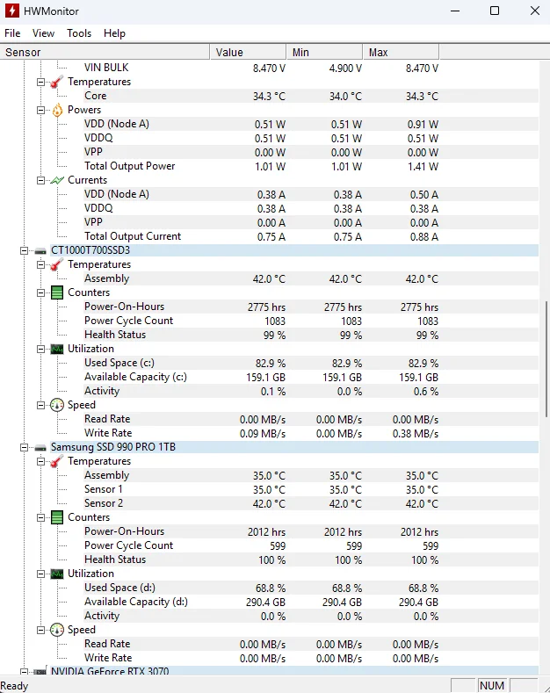
Task: Click the CT1000T700SSD3 Counters green icon
Action: pyautogui.click(x=57, y=292)
